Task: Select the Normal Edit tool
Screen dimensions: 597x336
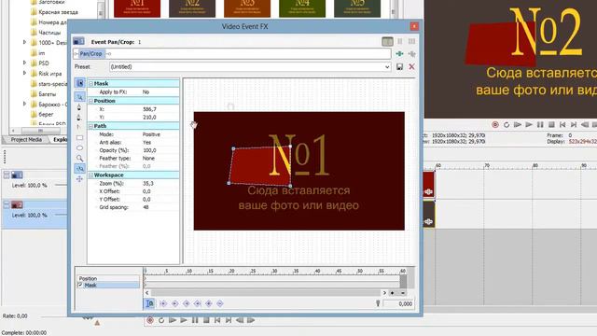Action: [79, 97]
